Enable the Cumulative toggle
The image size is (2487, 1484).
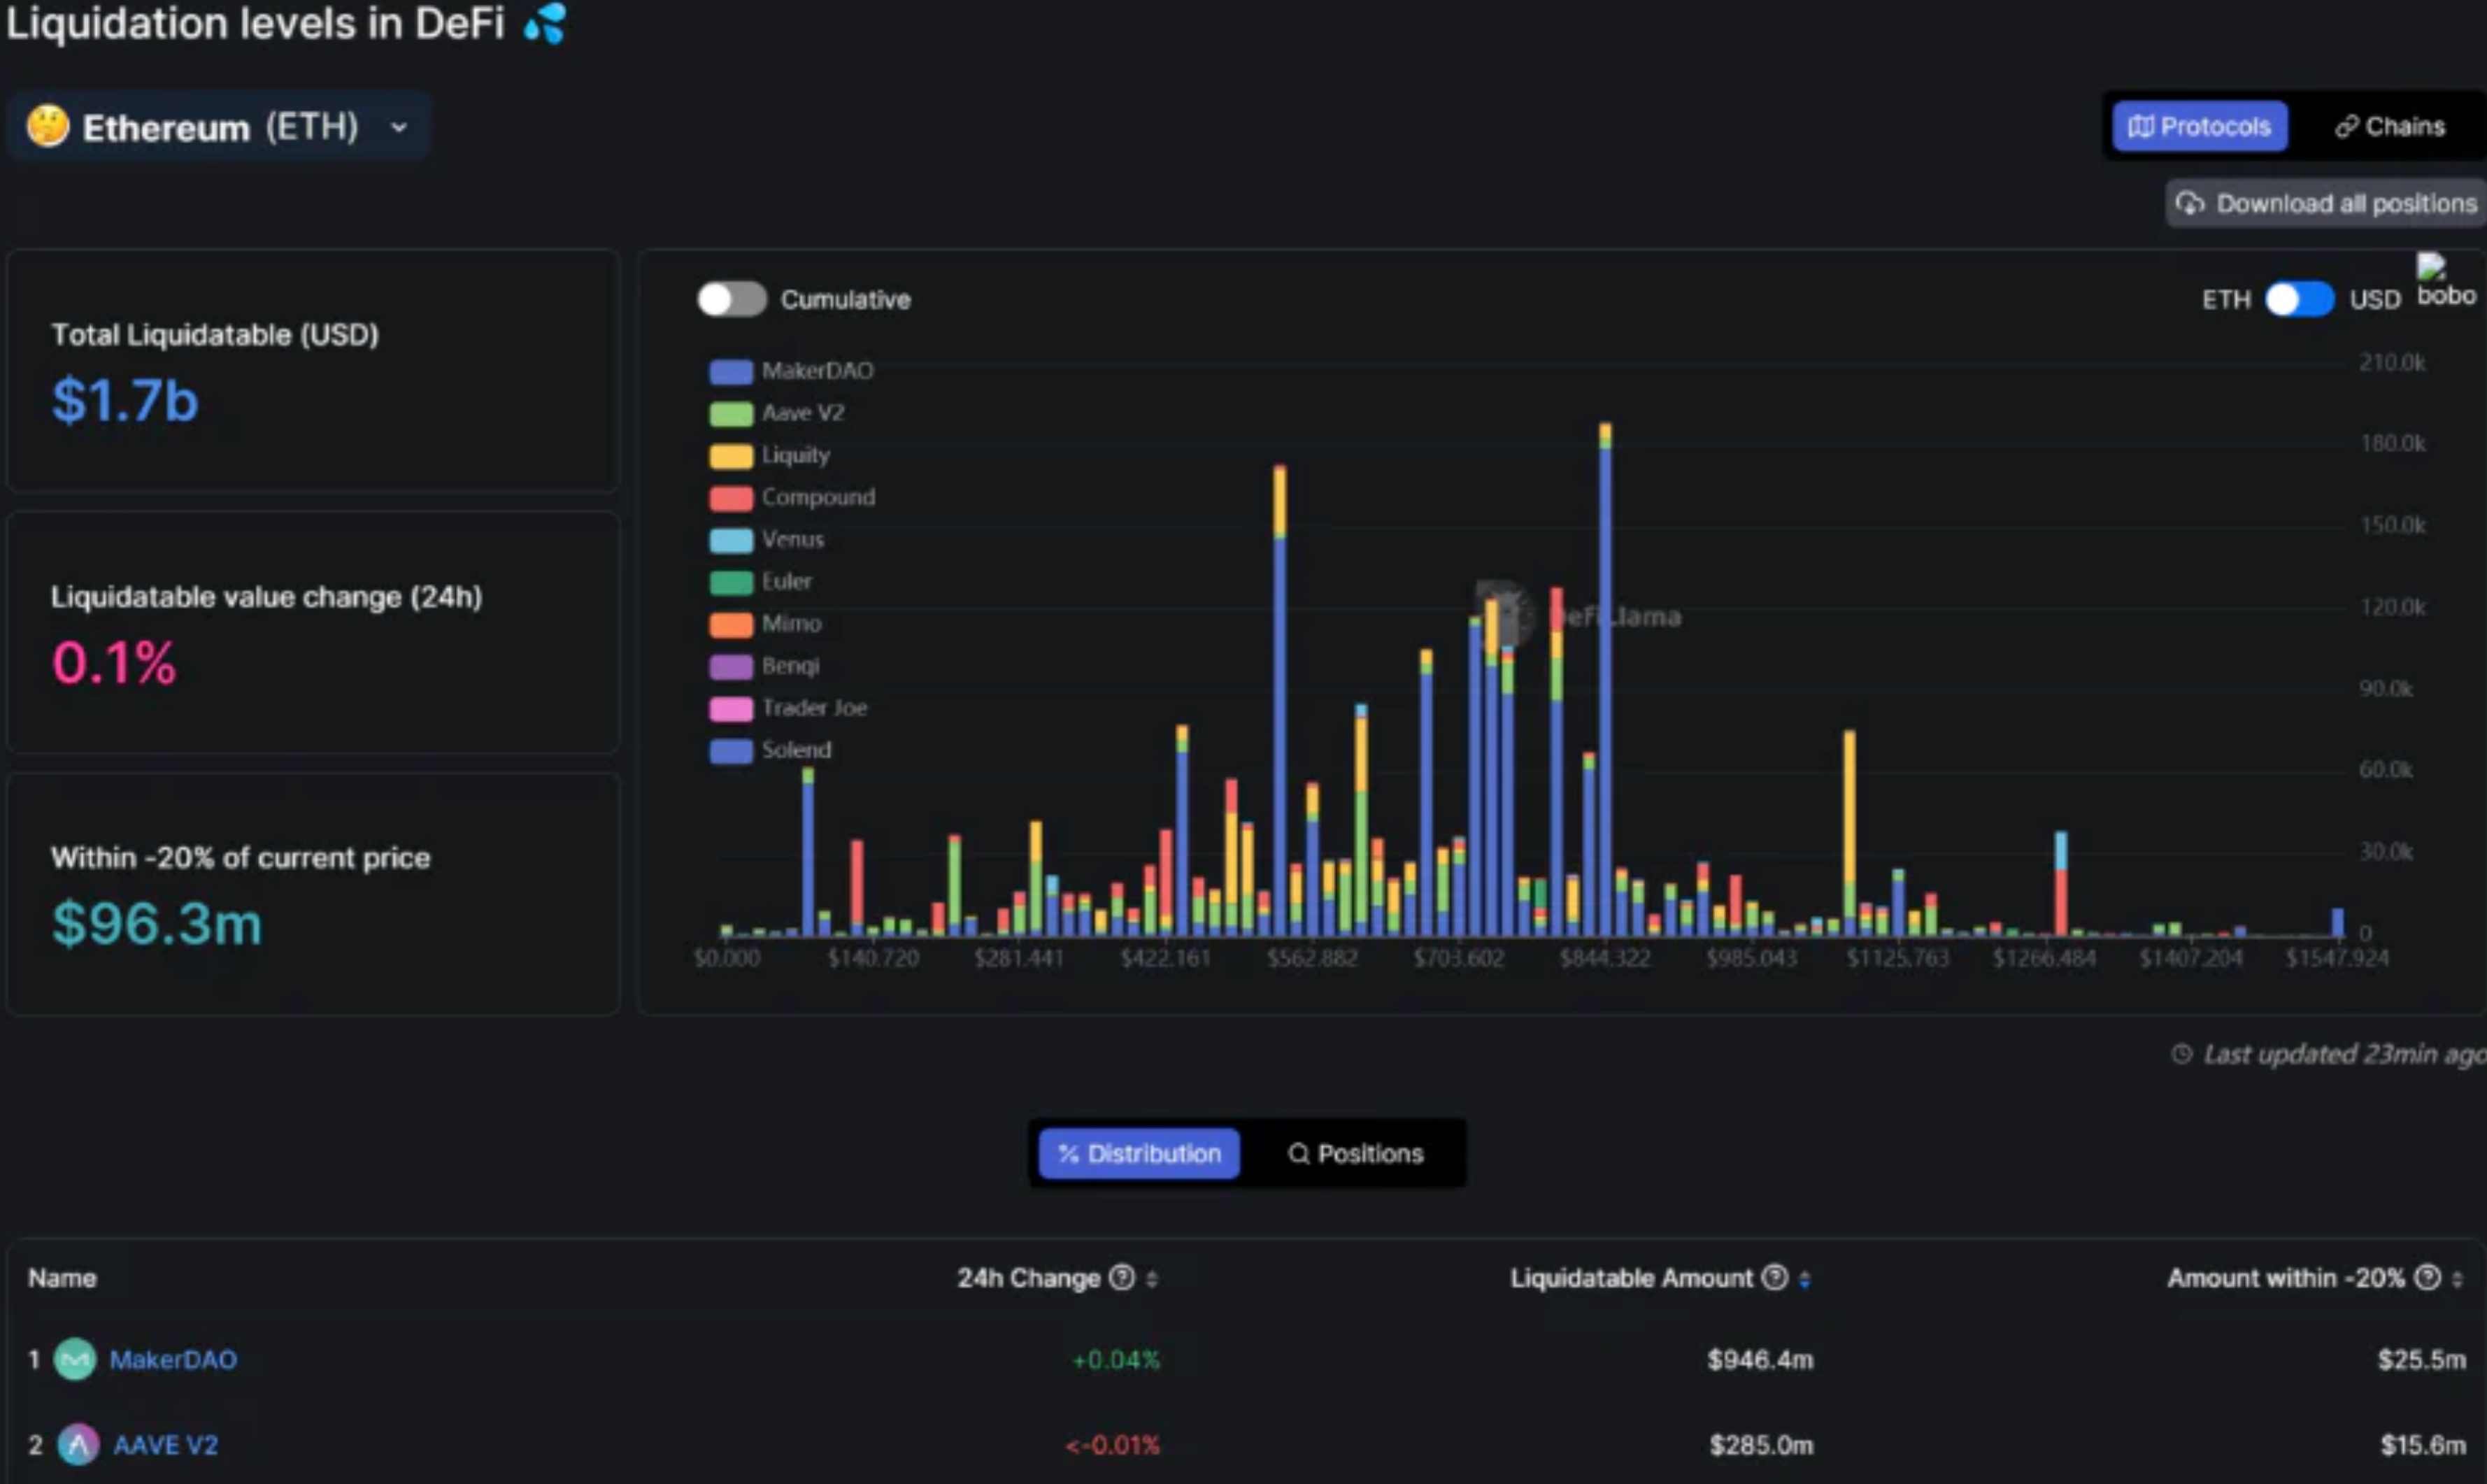point(731,299)
